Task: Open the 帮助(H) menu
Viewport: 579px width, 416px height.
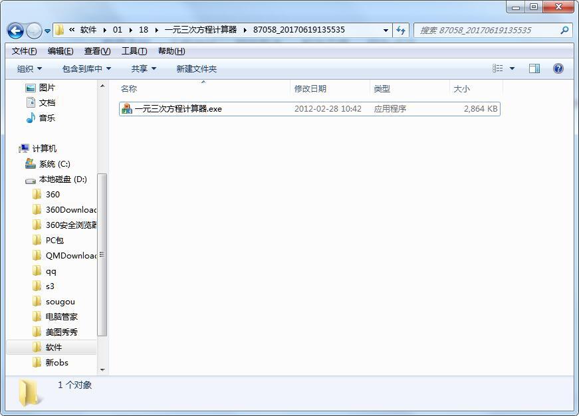Action: click(x=172, y=51)
